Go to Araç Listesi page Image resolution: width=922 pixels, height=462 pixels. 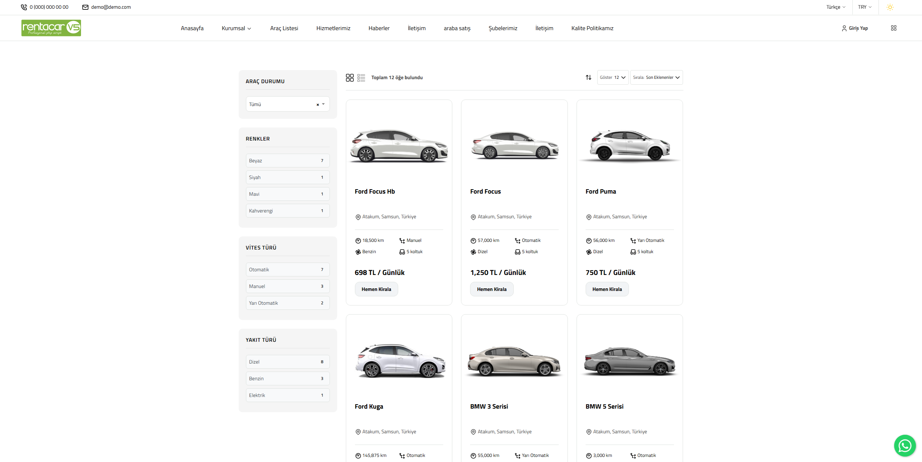pyautogui.click(x=284, y=28)
